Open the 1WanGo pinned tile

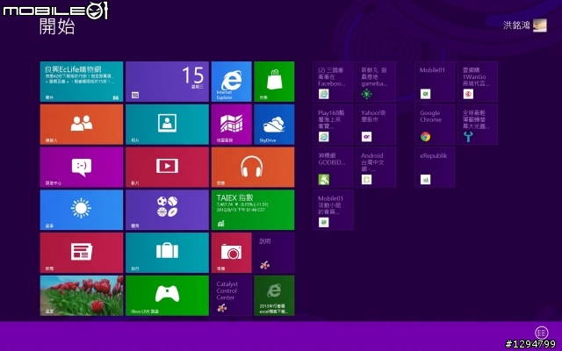pyautogui.click(x=478, y=82)
